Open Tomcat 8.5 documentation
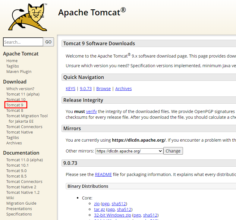236x220 pixels. point(16,176)
